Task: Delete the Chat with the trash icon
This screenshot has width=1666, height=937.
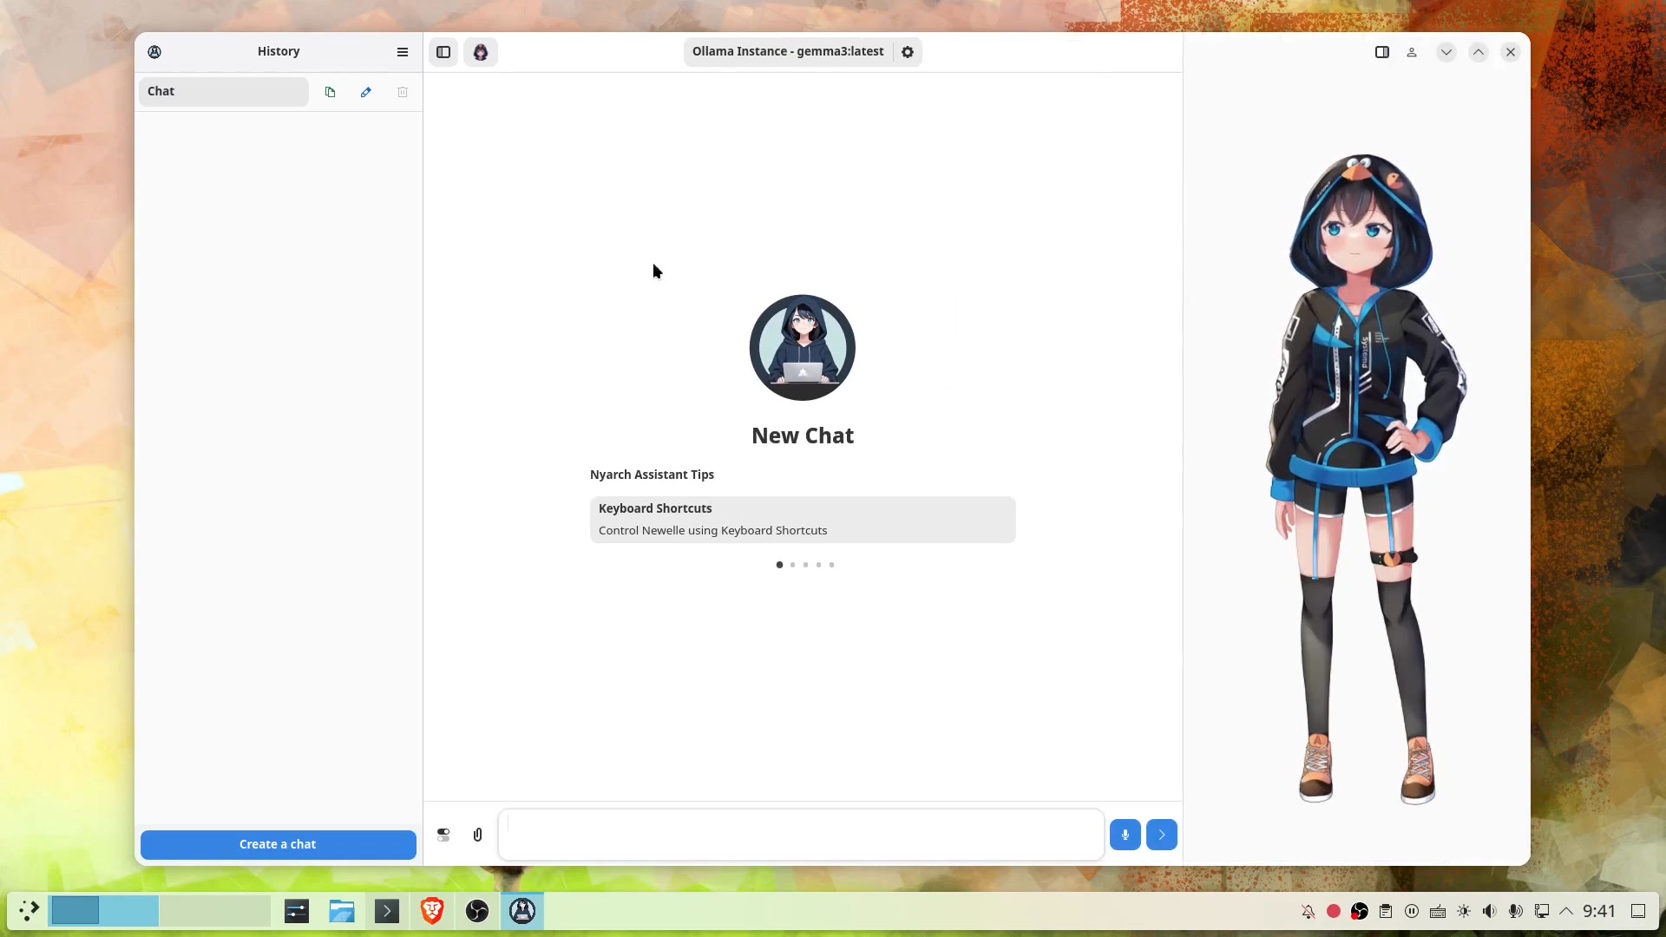Action: pos(403,92)
